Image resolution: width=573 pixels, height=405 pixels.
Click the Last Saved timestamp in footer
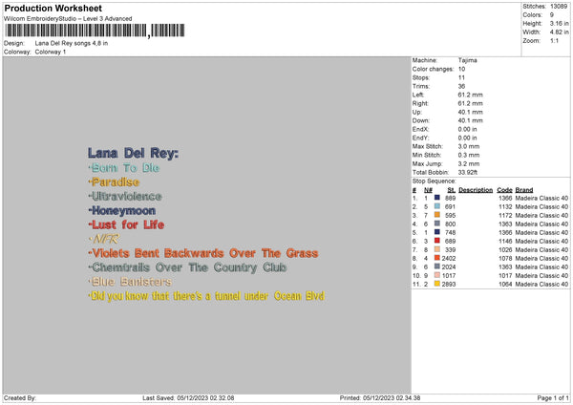(x=188, y=398)
